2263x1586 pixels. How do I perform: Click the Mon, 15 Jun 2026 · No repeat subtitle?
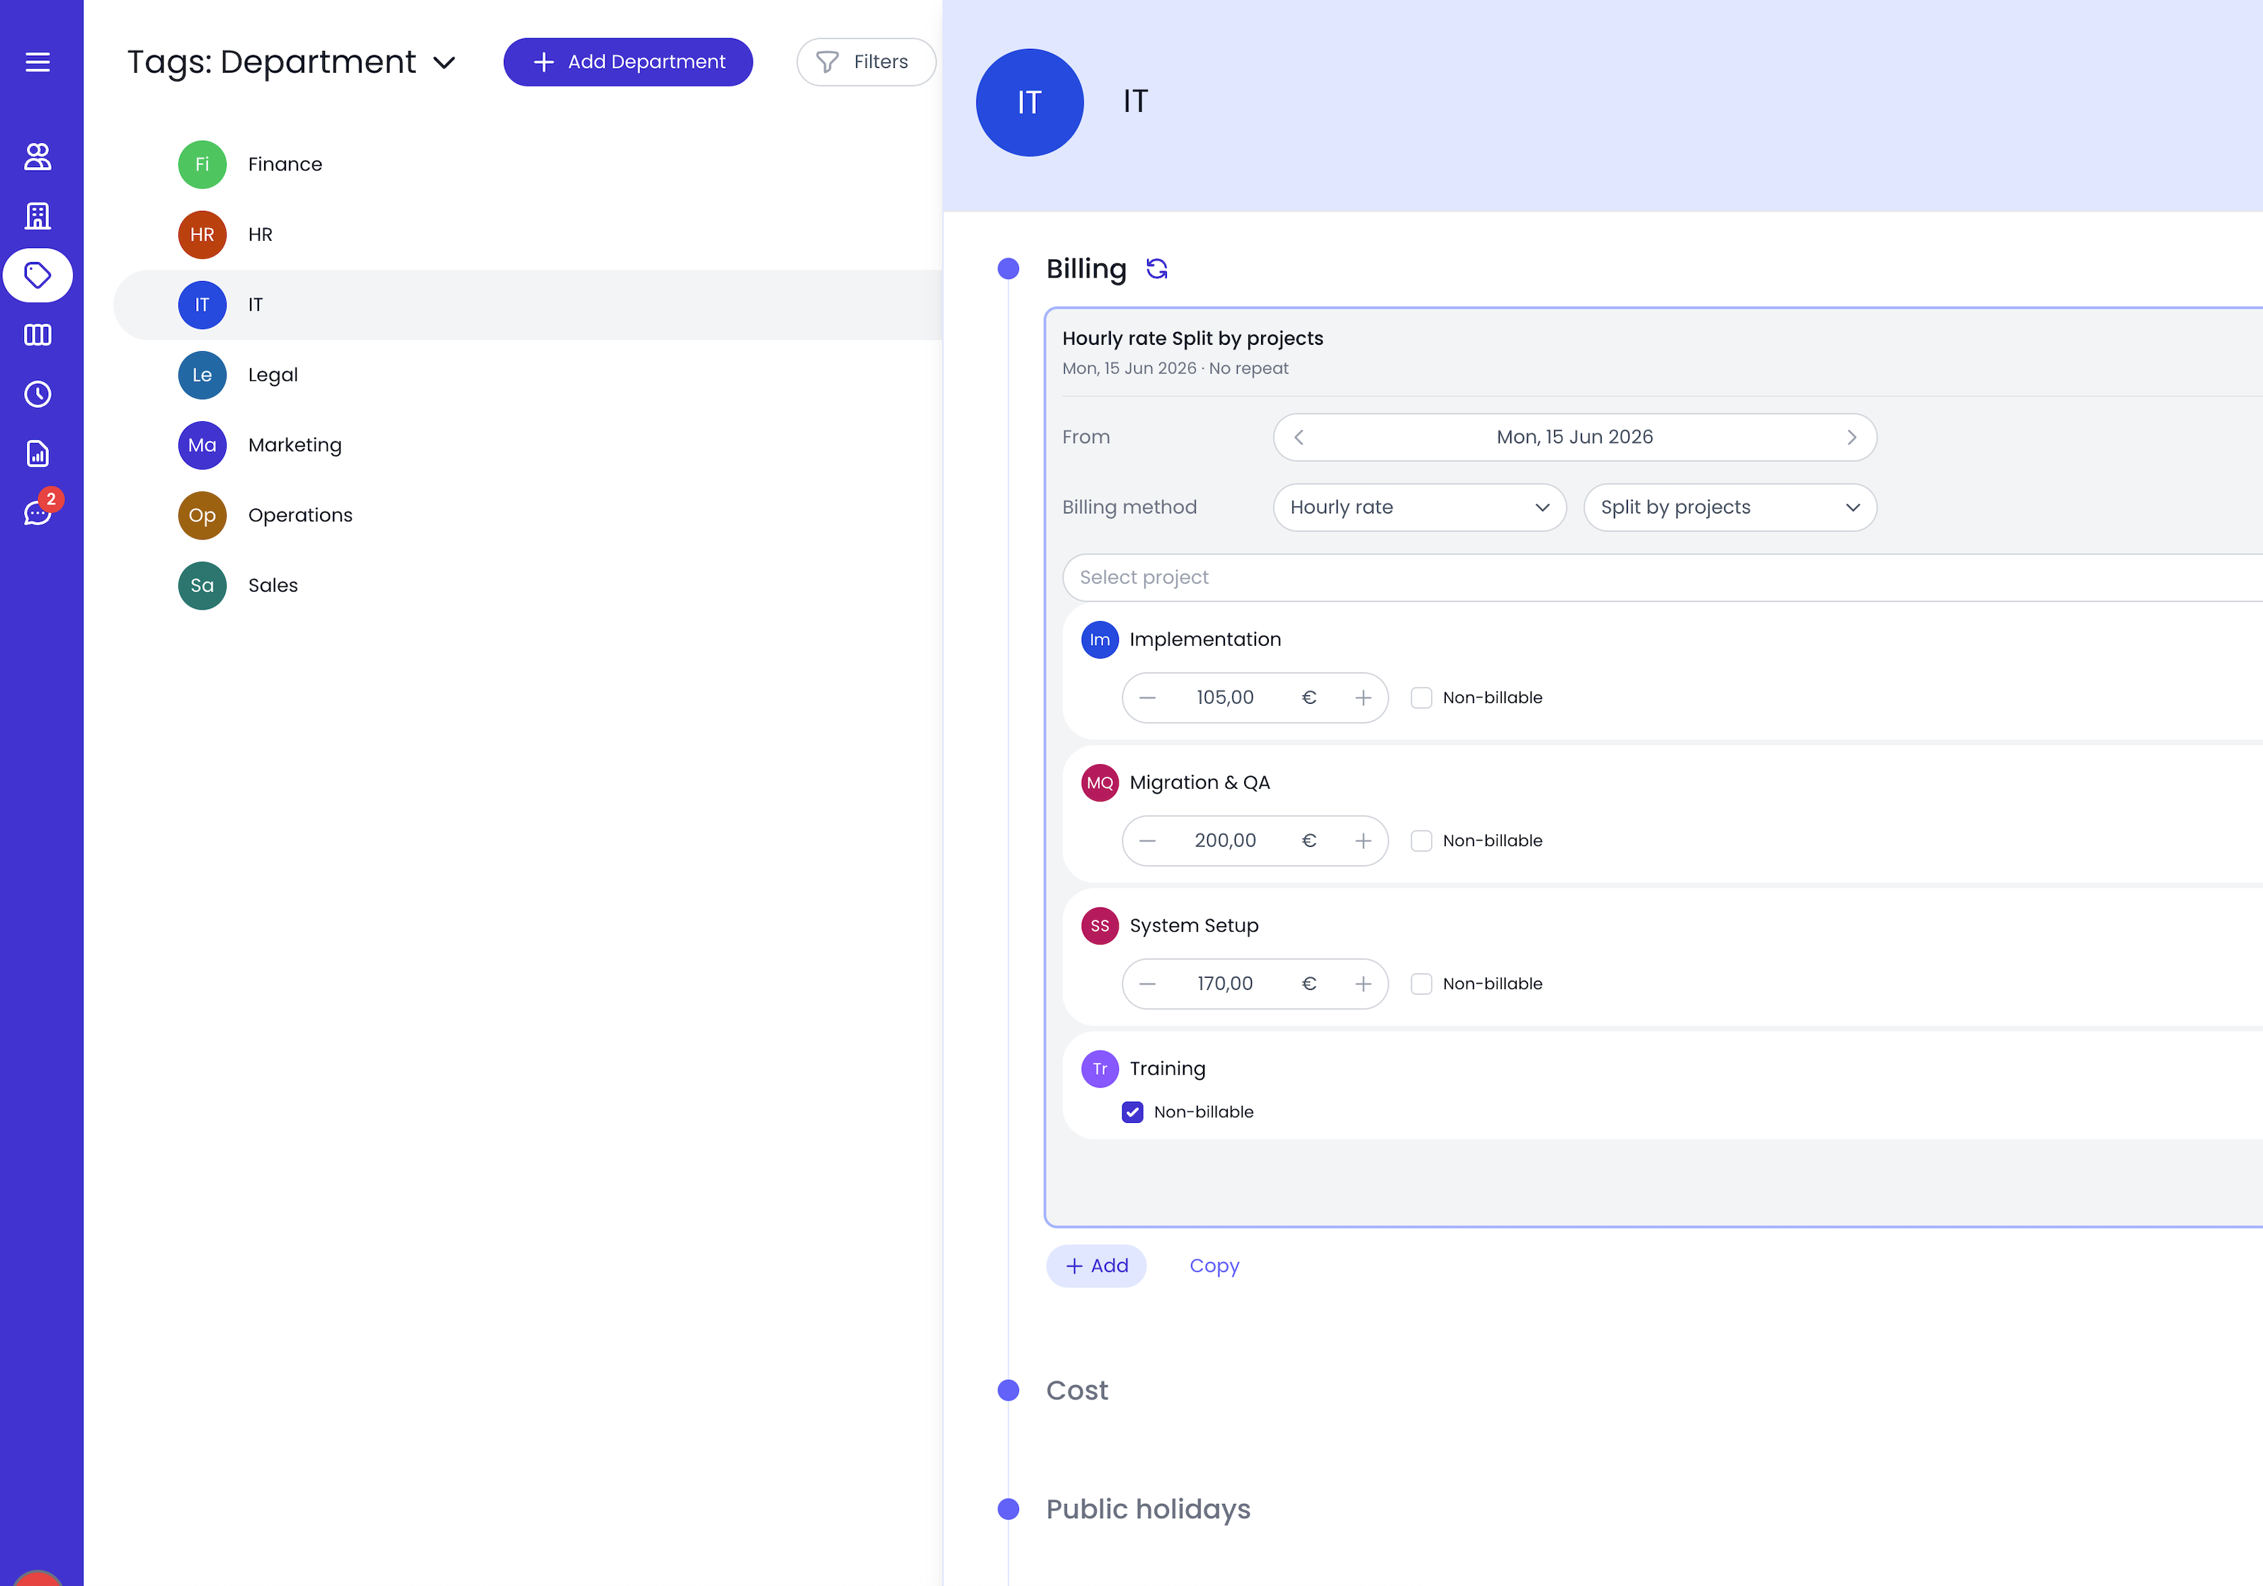pyautogui.click(x=1175, y=369)
